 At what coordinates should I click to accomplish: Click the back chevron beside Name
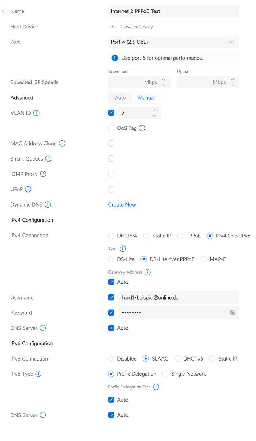coord(3,11)
